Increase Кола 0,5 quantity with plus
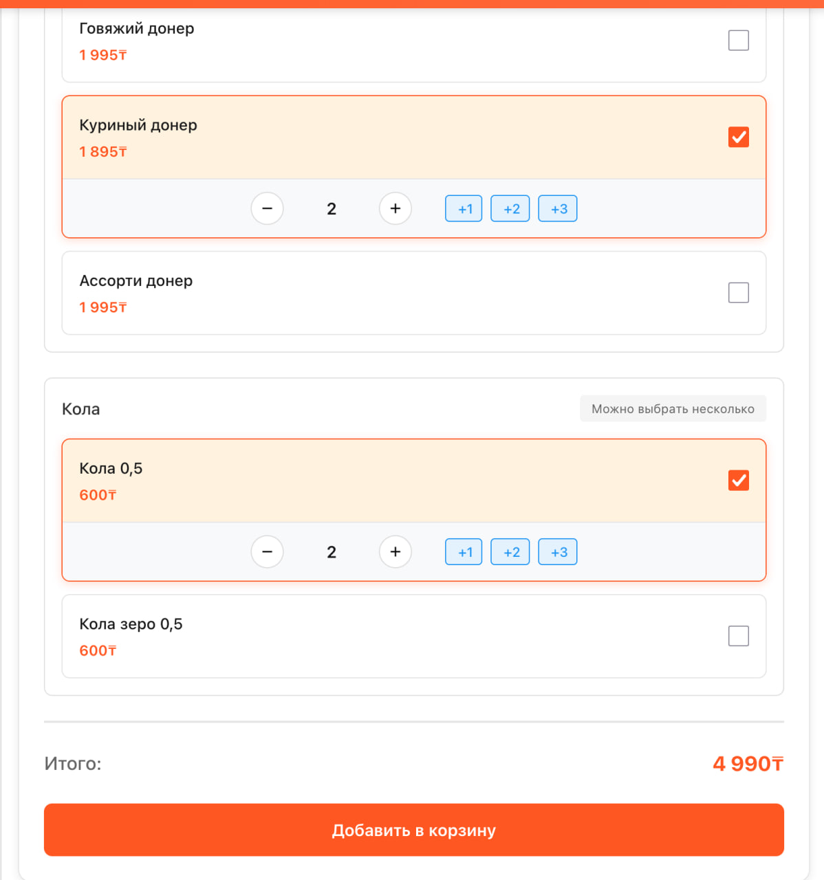 click(395, 551)
